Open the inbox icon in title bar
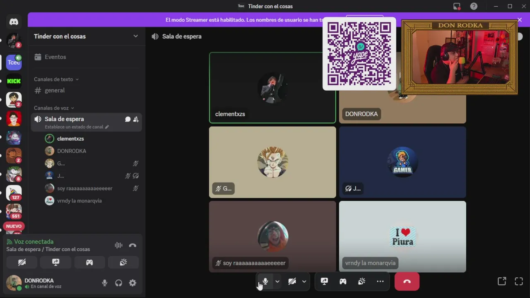This screenshot has height=298, width=530. pos(457,6)
